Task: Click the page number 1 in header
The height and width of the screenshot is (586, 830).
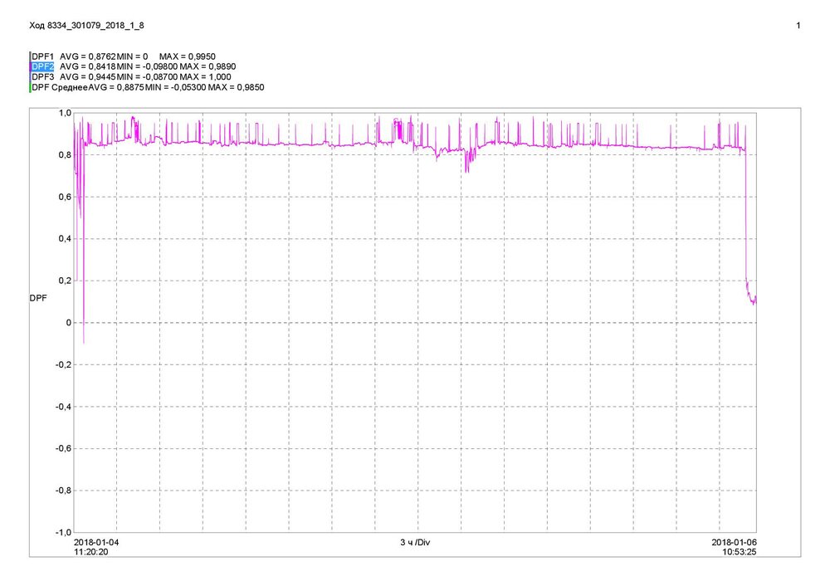Action: pyautogui.click(x=798, y=26)
